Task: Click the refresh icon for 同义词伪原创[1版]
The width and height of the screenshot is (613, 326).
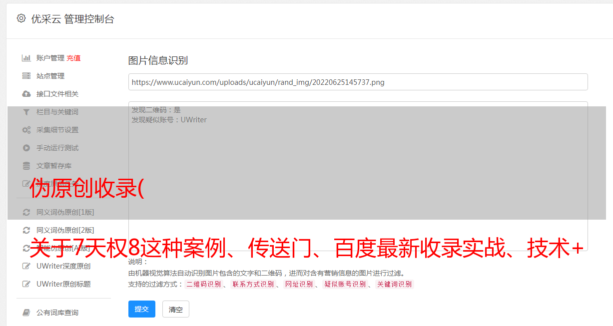Action: (26, 212)
